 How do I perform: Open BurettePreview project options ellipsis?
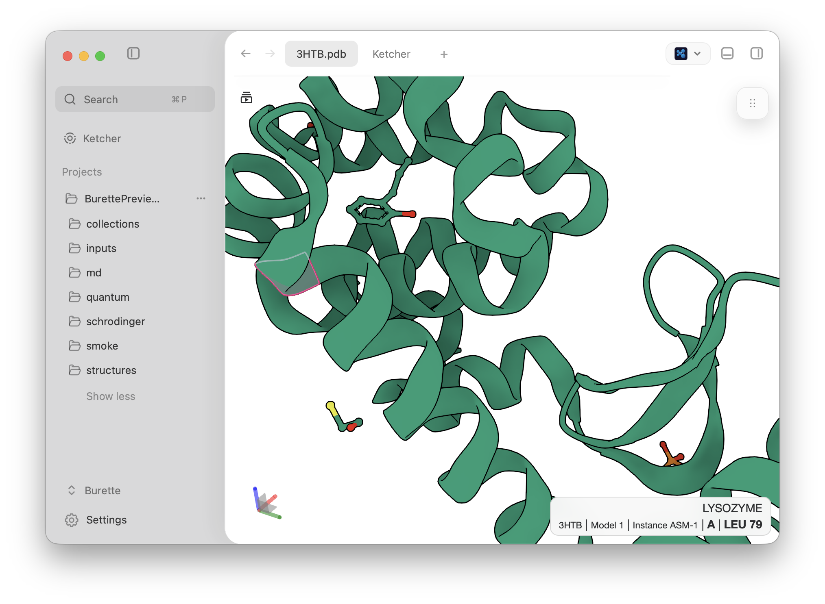(x=201, y=198)
